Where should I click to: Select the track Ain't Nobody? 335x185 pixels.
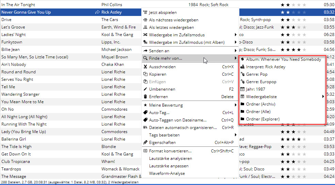pyautogui.click(x=14, y=64)
